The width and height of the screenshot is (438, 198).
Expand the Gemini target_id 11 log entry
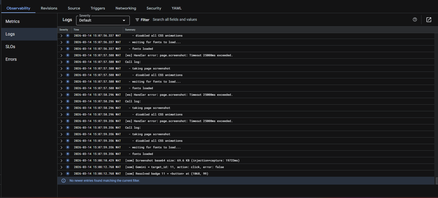[61, 167]
